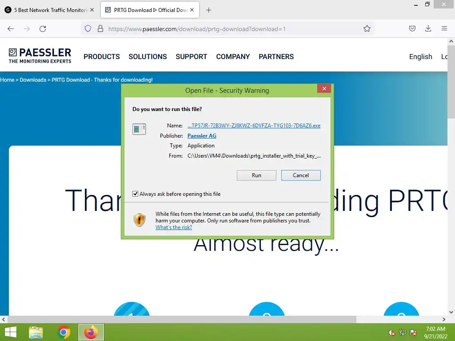Click the page vertical scrollbar thumb
Image resolution: width=455 pixels, height=341 pixels.
pos(451,81)
